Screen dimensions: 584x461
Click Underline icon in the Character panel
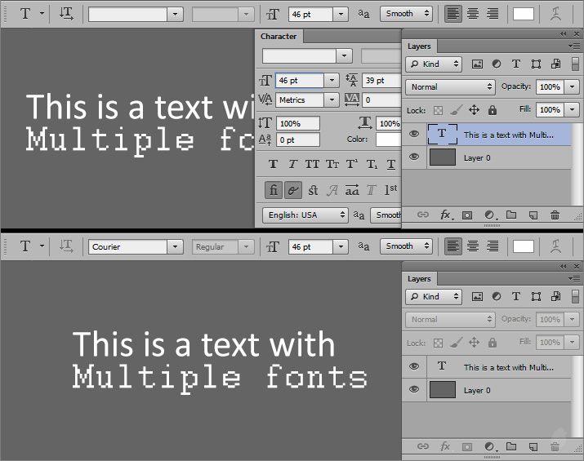[391, 165]
